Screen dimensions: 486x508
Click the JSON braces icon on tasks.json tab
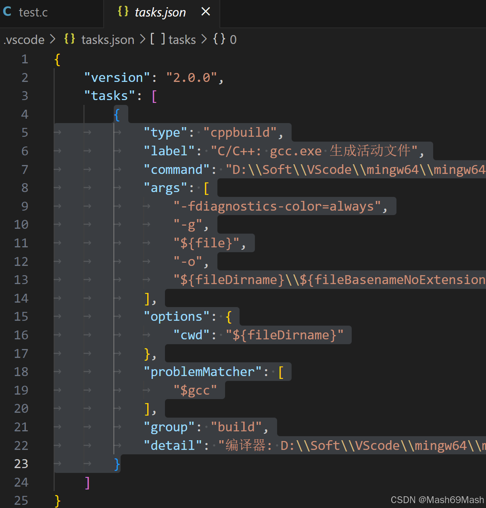tap(123, 11)
